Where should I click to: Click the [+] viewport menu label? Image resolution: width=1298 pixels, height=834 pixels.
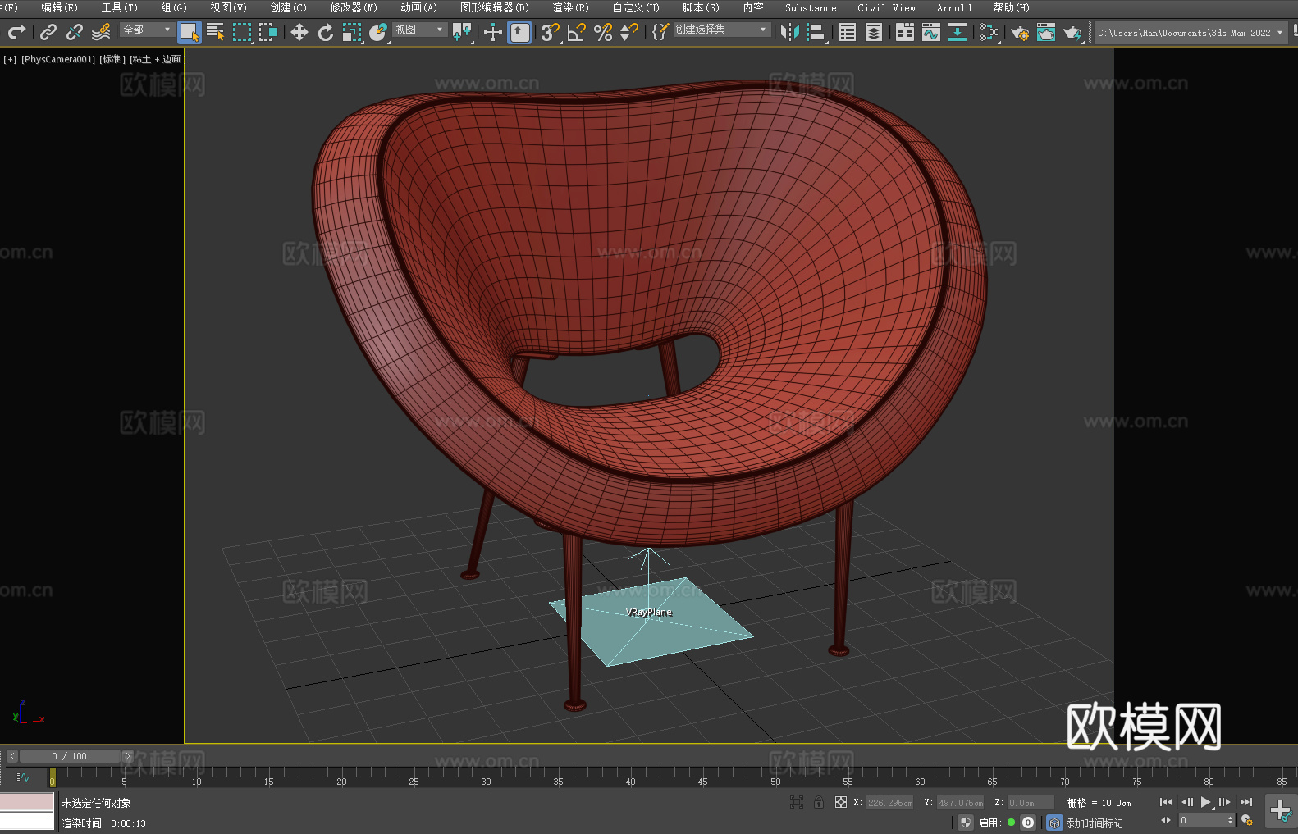point(10,59)
